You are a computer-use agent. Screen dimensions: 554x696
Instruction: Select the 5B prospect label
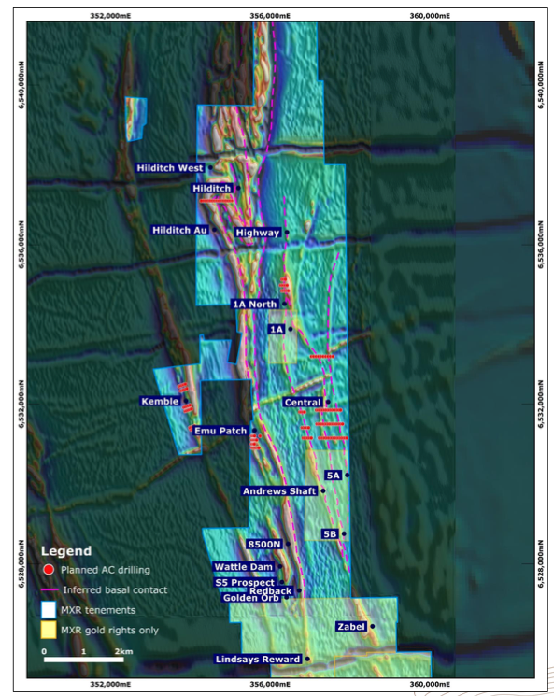pyautogui.click(x=330, y=534)
